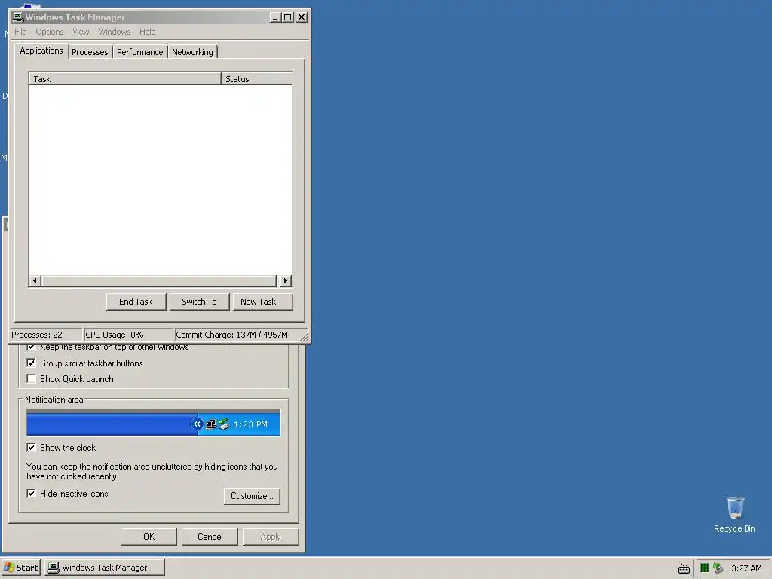Screen dimensions: 772x579
Task: Click the Commit Charge status text
Action: [232, 335]
